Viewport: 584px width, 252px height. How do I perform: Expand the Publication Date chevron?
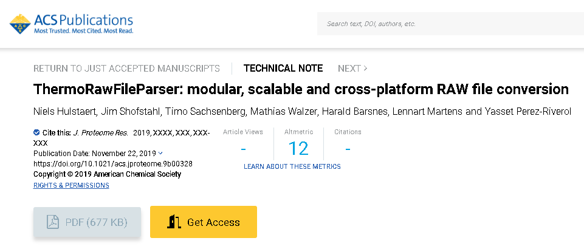[x=160, y=154]
